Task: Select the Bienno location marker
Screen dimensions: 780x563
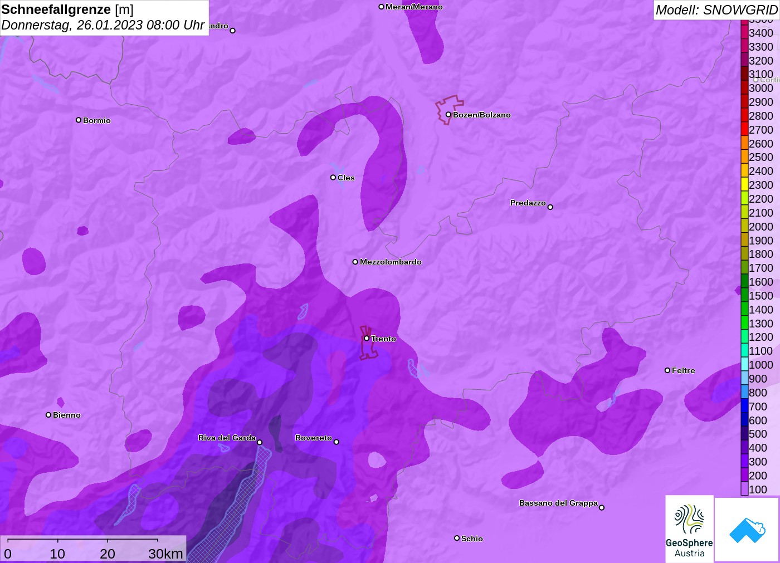Action: (x=48, y=415)
